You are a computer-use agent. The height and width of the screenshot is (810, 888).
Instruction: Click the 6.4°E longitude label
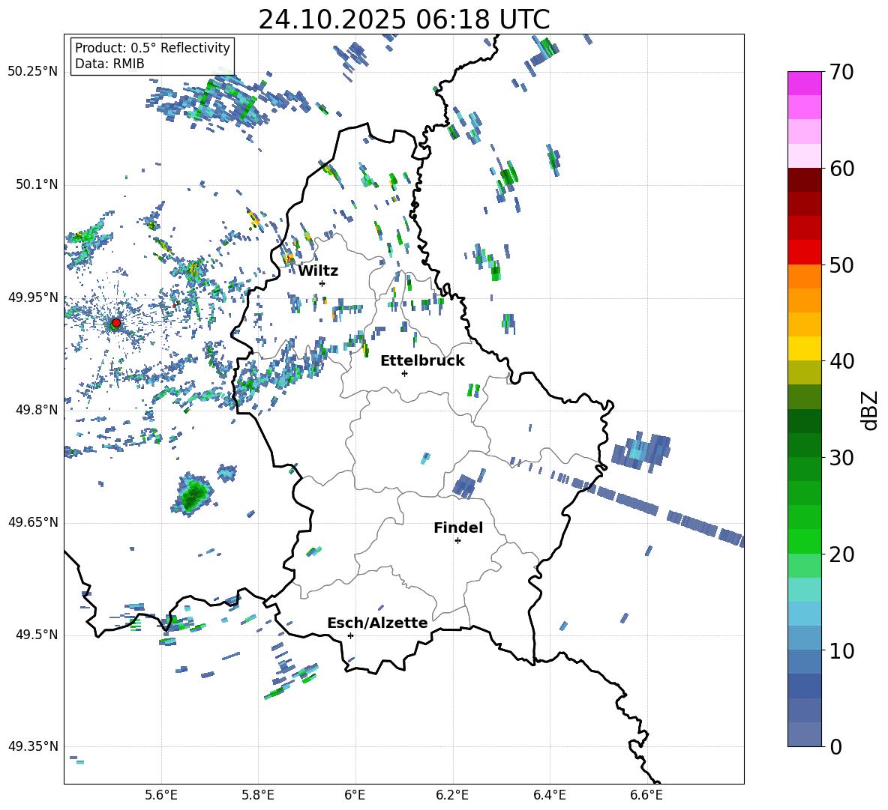[x=549, y=796]
